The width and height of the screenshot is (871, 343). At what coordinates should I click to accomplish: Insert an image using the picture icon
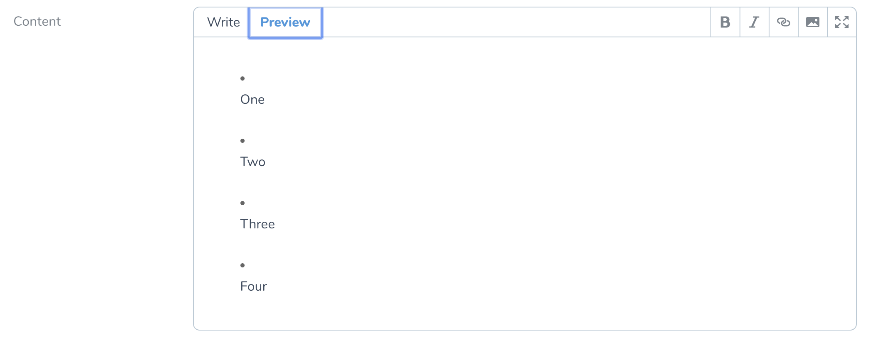(812, 22)
